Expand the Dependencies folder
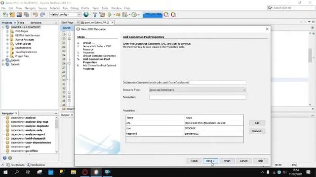Screen dimensions: 316x177 coord(7,48)
